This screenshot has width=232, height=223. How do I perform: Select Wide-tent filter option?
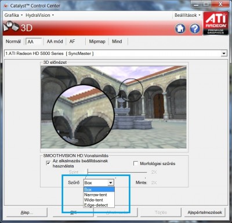click(x=99, y=200)
